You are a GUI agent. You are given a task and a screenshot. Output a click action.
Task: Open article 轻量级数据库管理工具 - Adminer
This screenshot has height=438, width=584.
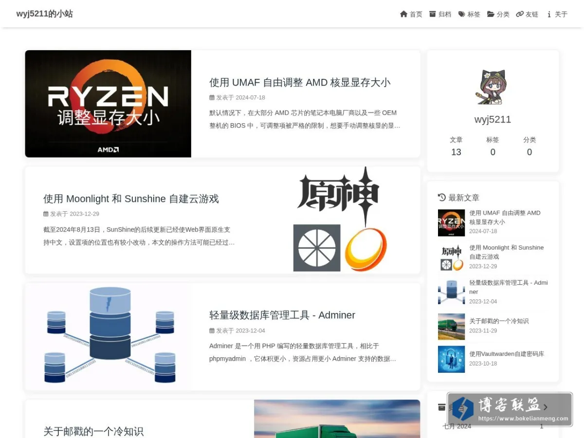[282, 315]
